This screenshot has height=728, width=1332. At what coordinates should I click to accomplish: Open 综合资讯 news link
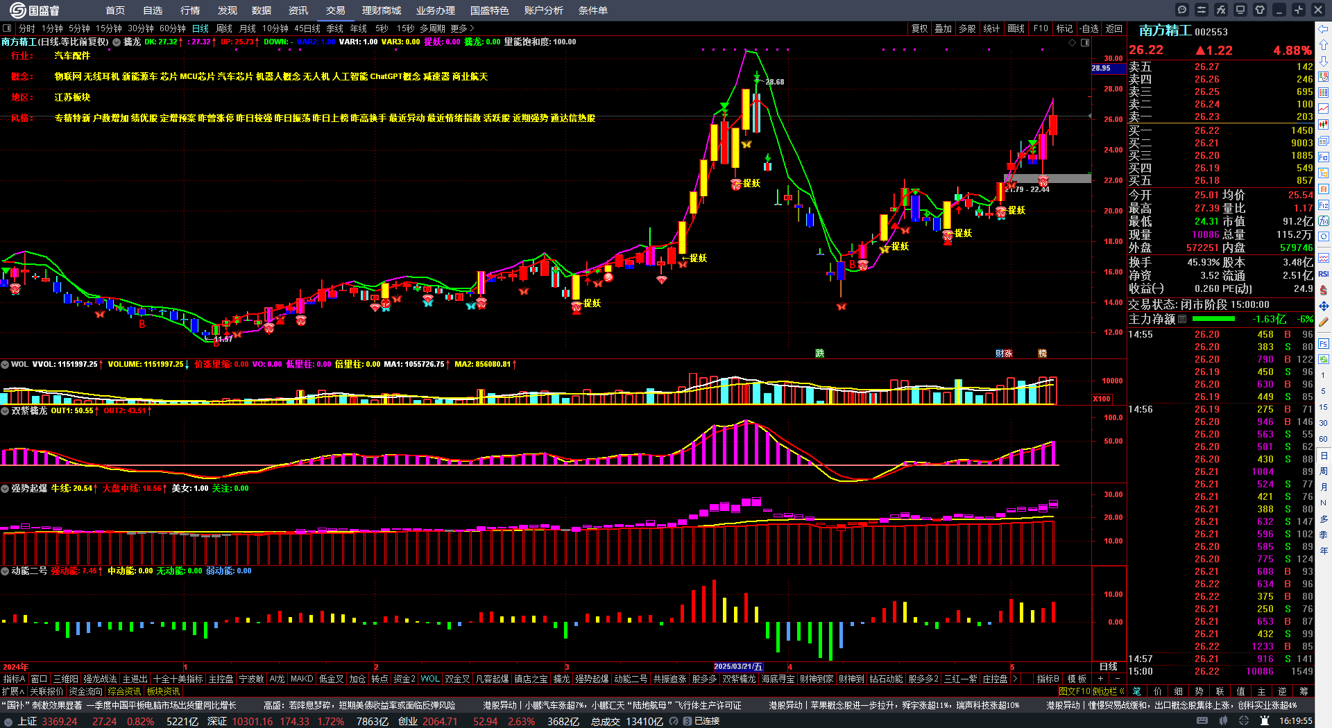(x=124, y=691)
